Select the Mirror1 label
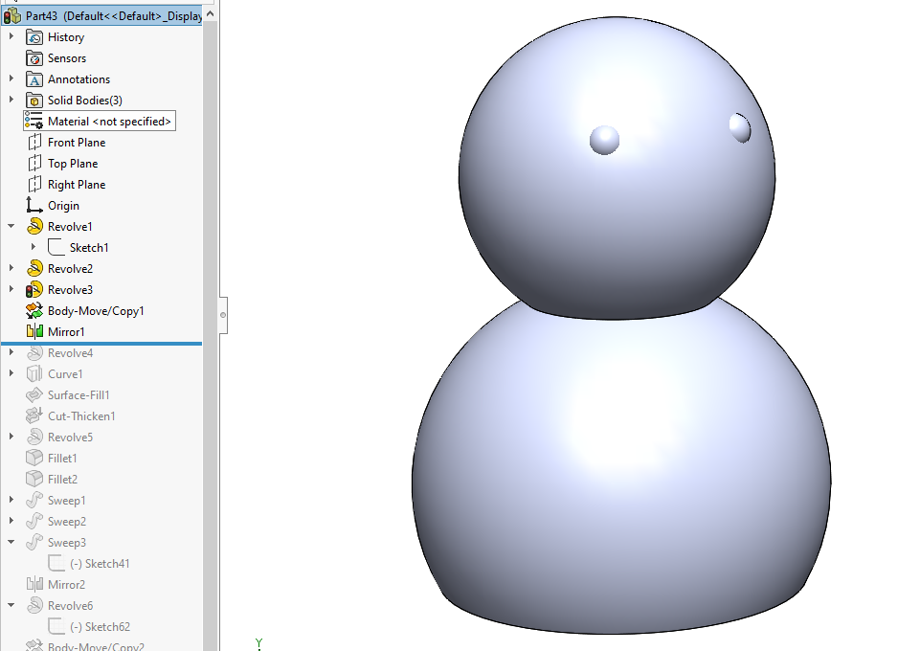The image size is (898, 651). [66, 332]
